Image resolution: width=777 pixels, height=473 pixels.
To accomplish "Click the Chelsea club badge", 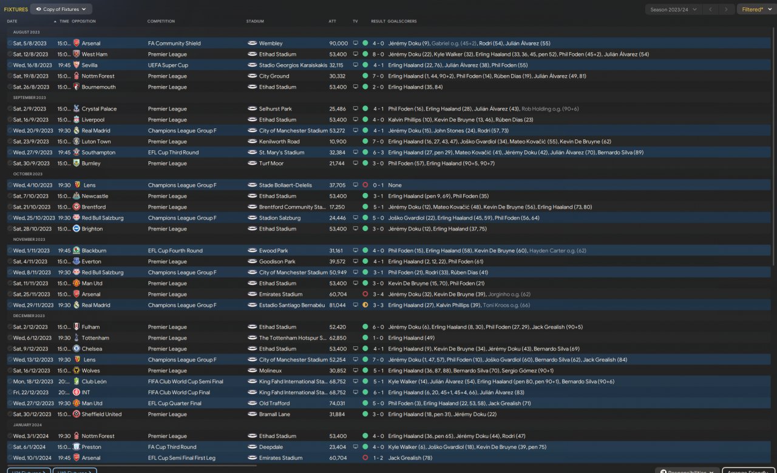I will tap(76, 349).
